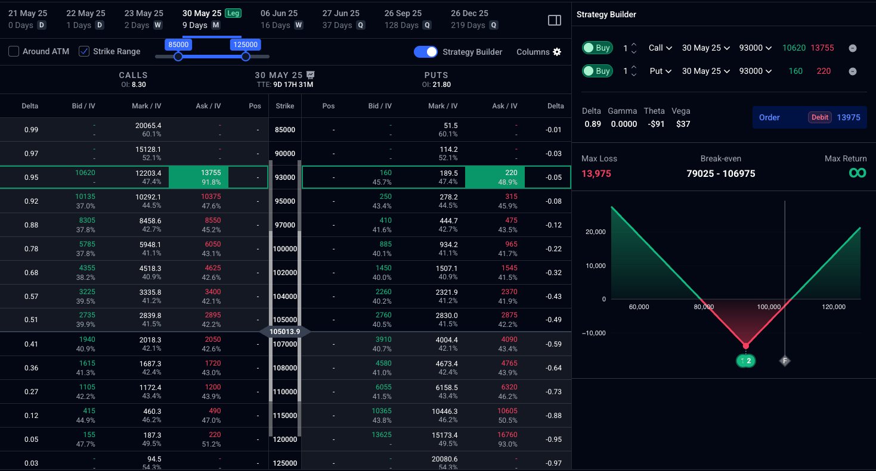The height and width of the screenshot is (471, 876).
Task: Open the Call option type dropdown
Action: tap(660, 48)
